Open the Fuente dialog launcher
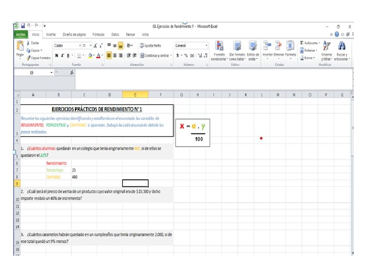Image resolution: width=367 pixels, height=275 pixels. click(x=102, y=65)
